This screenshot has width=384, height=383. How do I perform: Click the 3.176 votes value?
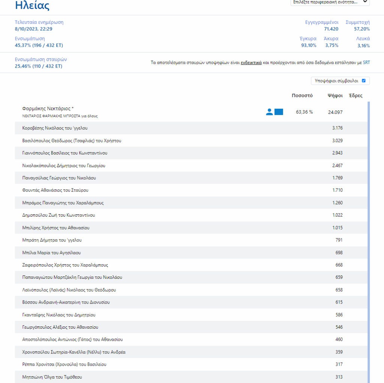[x=337, y=128]
